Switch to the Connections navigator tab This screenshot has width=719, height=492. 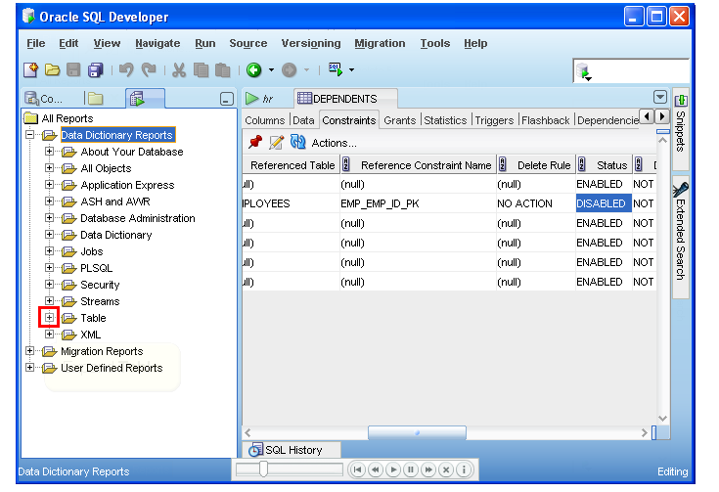(x=44, y=99)
